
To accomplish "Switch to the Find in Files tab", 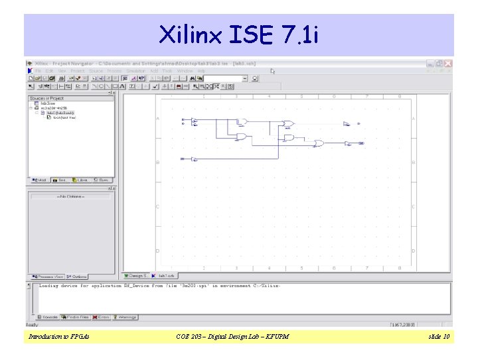I will [x=75, y=317].
